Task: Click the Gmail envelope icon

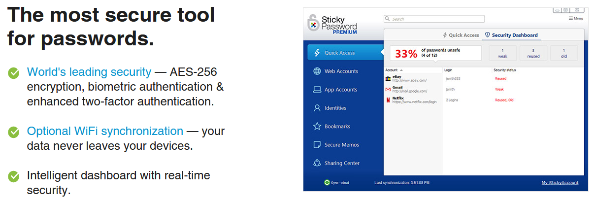Action: point(388,89)
